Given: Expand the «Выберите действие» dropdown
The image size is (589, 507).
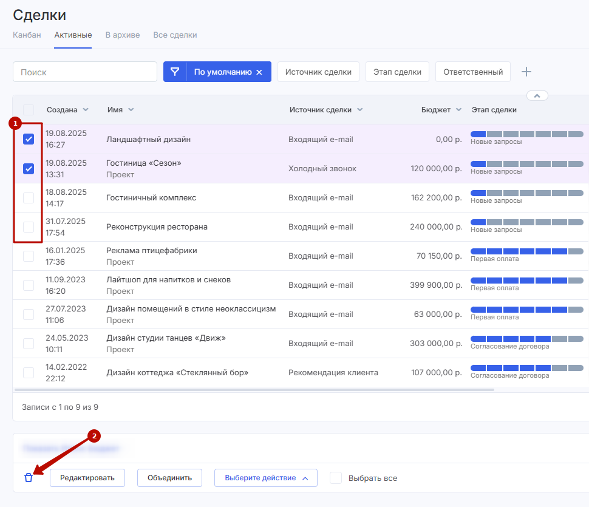Looking at the screenshot, I should pos(267,478).
